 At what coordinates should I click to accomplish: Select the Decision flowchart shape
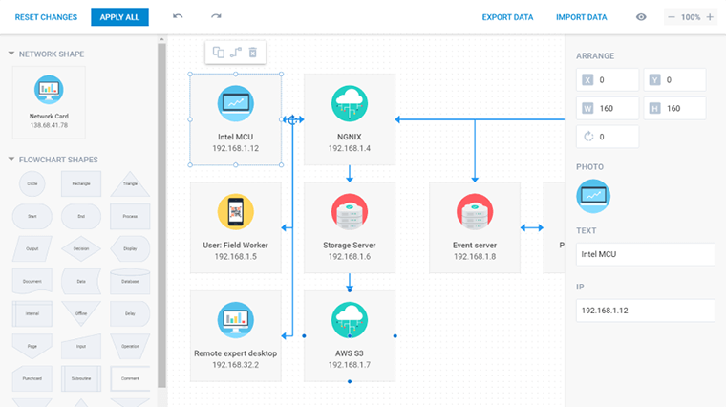coord(81,248)
